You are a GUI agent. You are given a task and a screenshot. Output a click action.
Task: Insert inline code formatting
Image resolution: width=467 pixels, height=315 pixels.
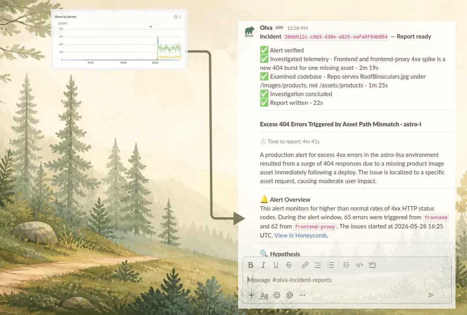click(x=359, y=265)
